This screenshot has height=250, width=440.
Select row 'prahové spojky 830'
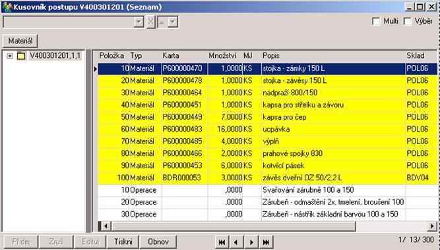click(267, 153)
